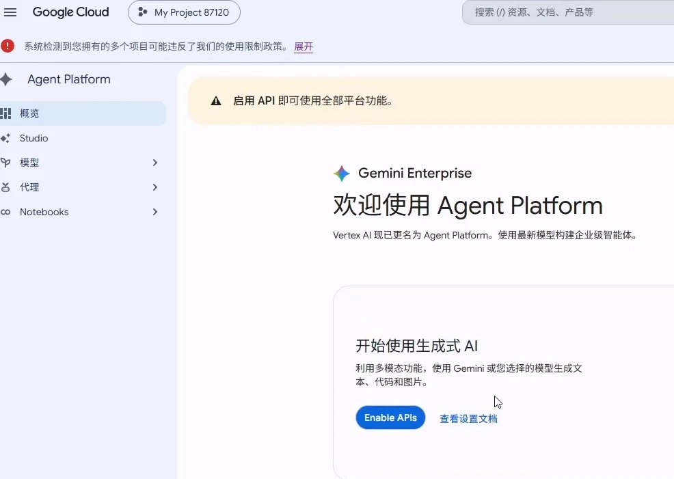
Task: Open the My Project 87120 project picker
Action: [x=184, y=12]
